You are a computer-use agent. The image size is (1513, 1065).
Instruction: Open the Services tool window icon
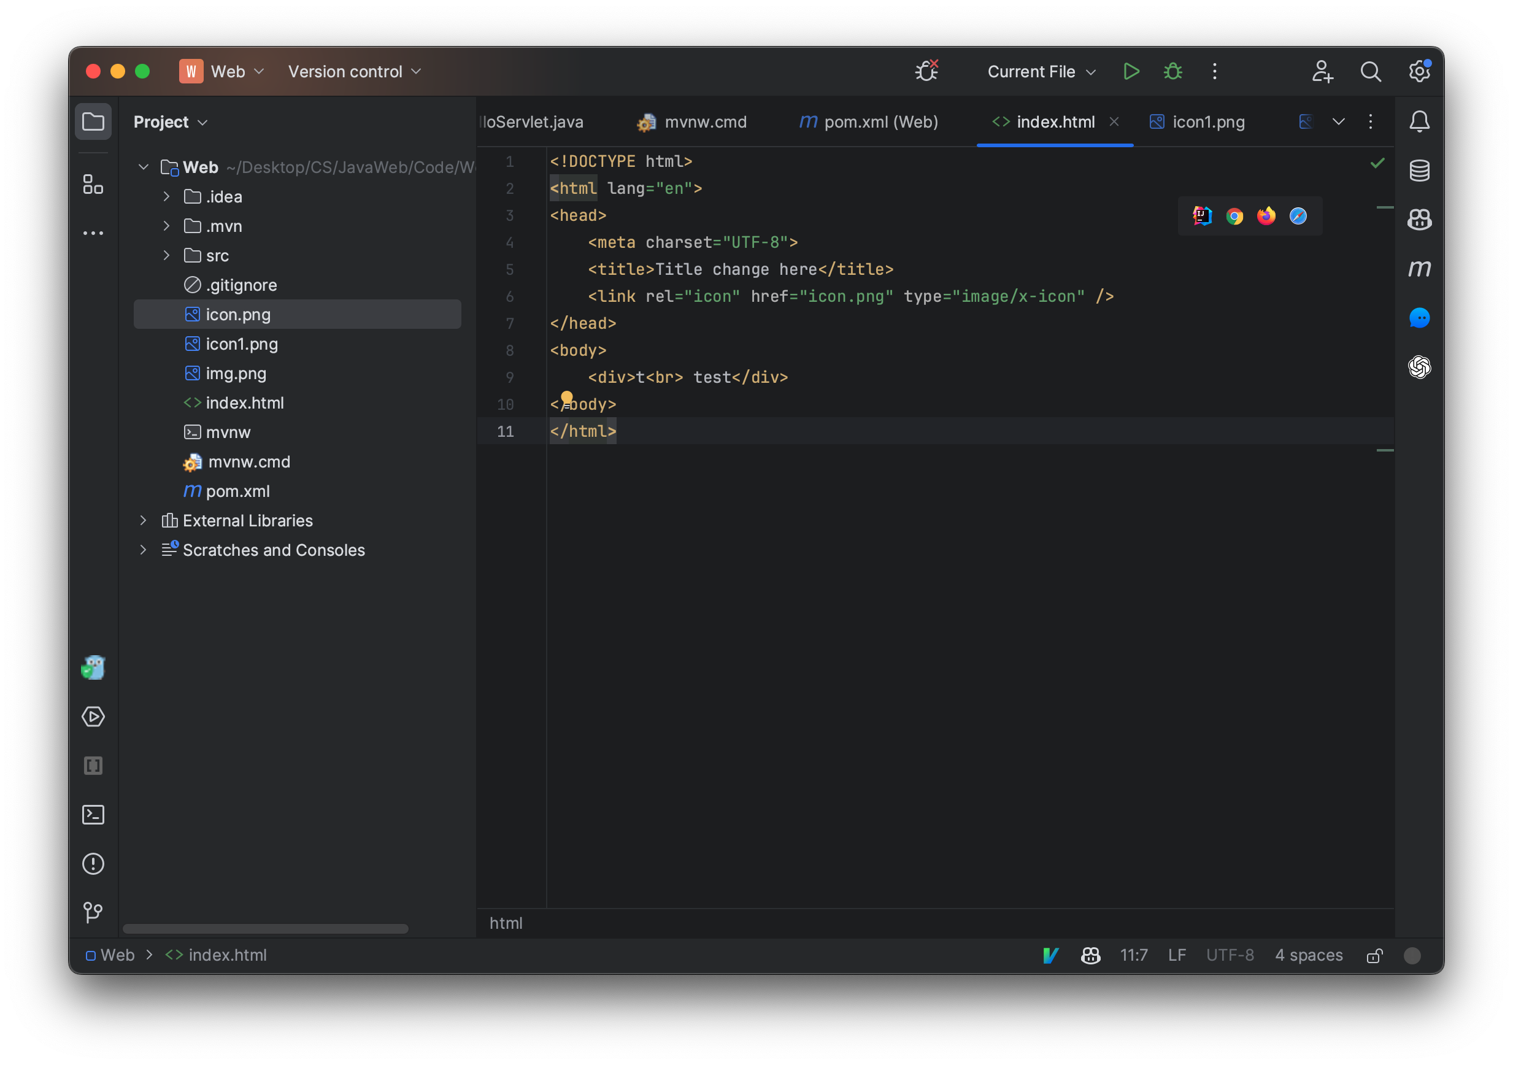(93, 717)
